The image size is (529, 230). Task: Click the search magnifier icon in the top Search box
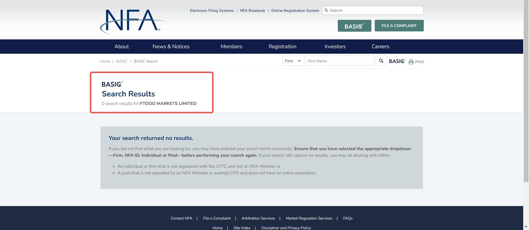tap(326, 10)
